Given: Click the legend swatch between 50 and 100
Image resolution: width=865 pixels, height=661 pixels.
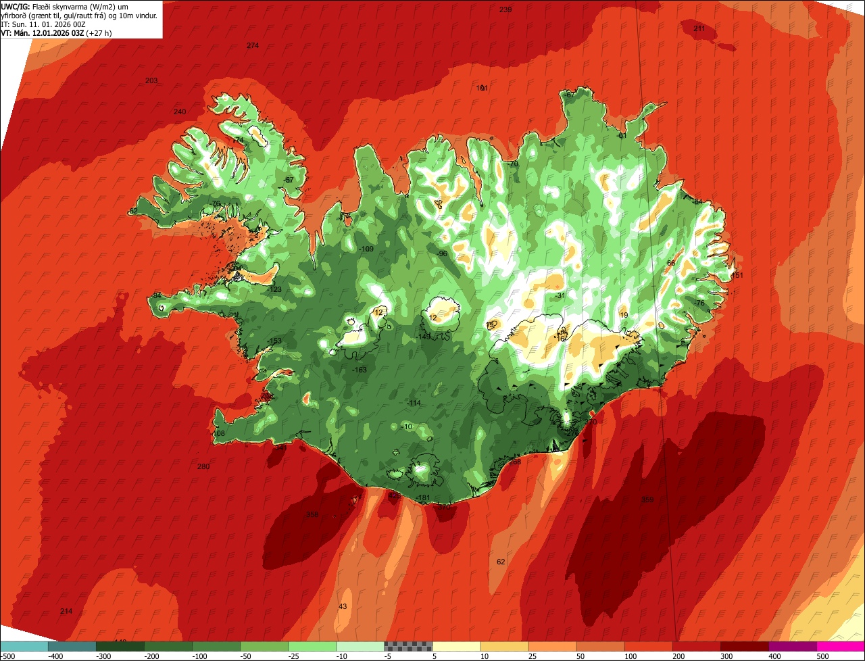Looking at the screenshot, I should click(600, 645).
